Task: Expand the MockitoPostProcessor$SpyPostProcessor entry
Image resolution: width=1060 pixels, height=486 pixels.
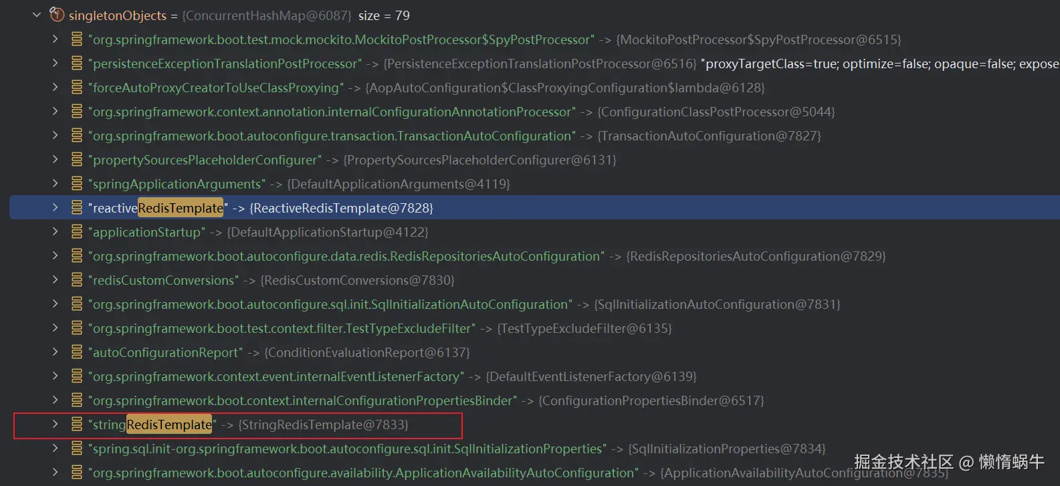Action: (56, 39)
